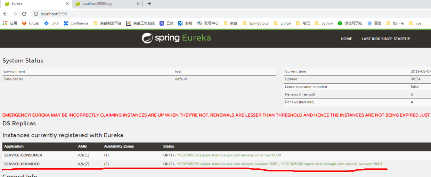The height and width of the screenshot is (177, 431).
Task: Select the Uptime value 00:34
Action: (x=416, y=79)
